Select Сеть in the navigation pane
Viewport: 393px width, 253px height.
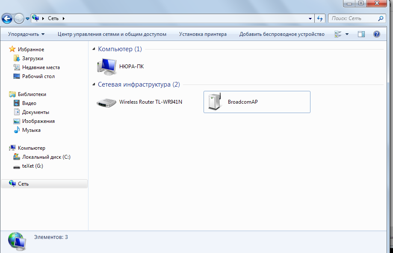pyautogui.click(x=44, y=184)
